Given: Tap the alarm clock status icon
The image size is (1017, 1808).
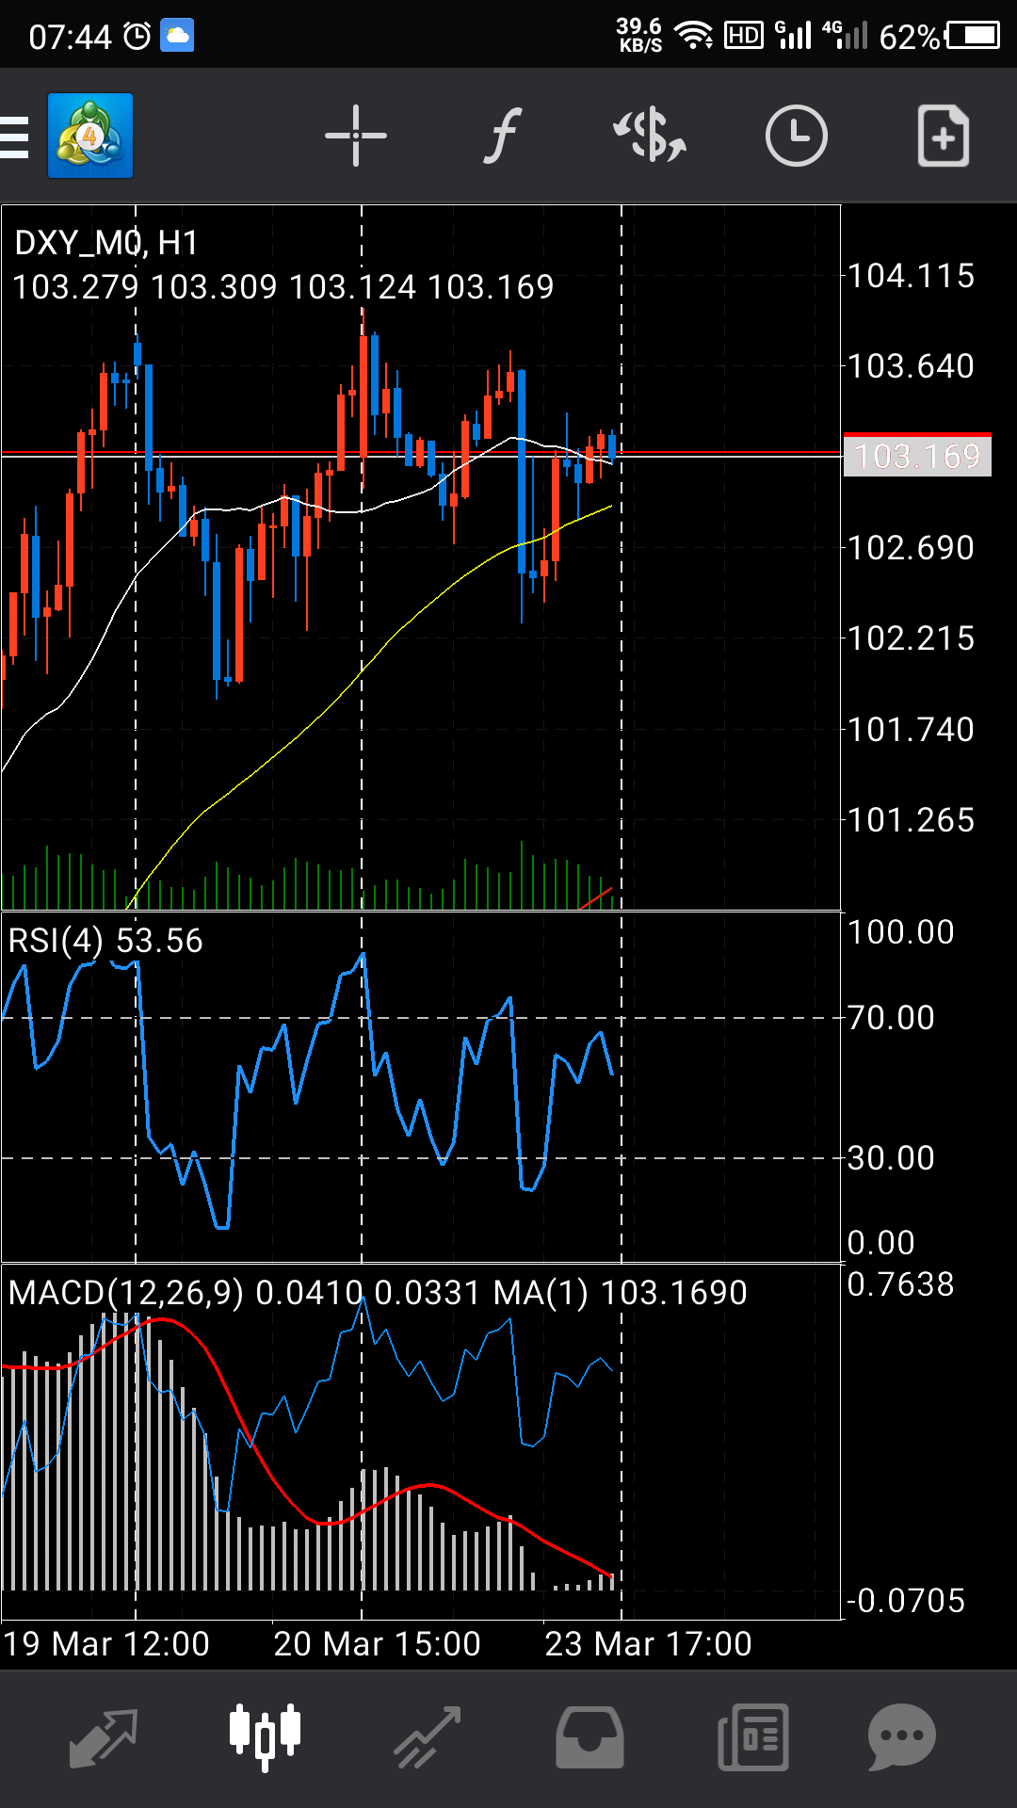Looking at the screenshot, I should (x=137, y=37).
